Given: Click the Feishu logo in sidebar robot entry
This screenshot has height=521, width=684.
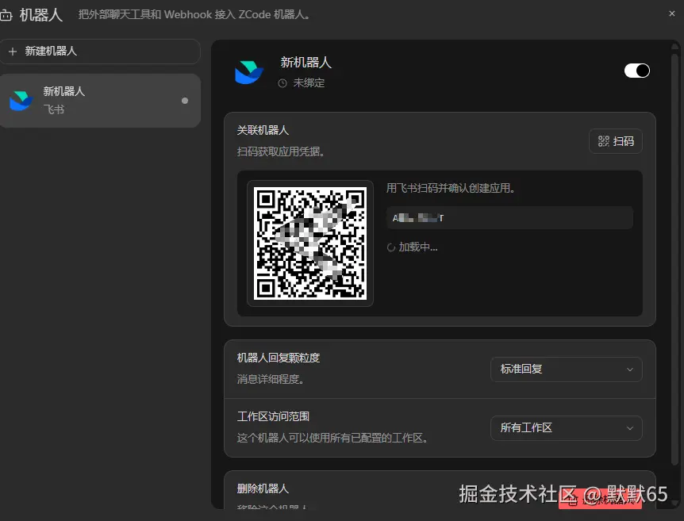Looking at the screenshot, I should [21, 101].
